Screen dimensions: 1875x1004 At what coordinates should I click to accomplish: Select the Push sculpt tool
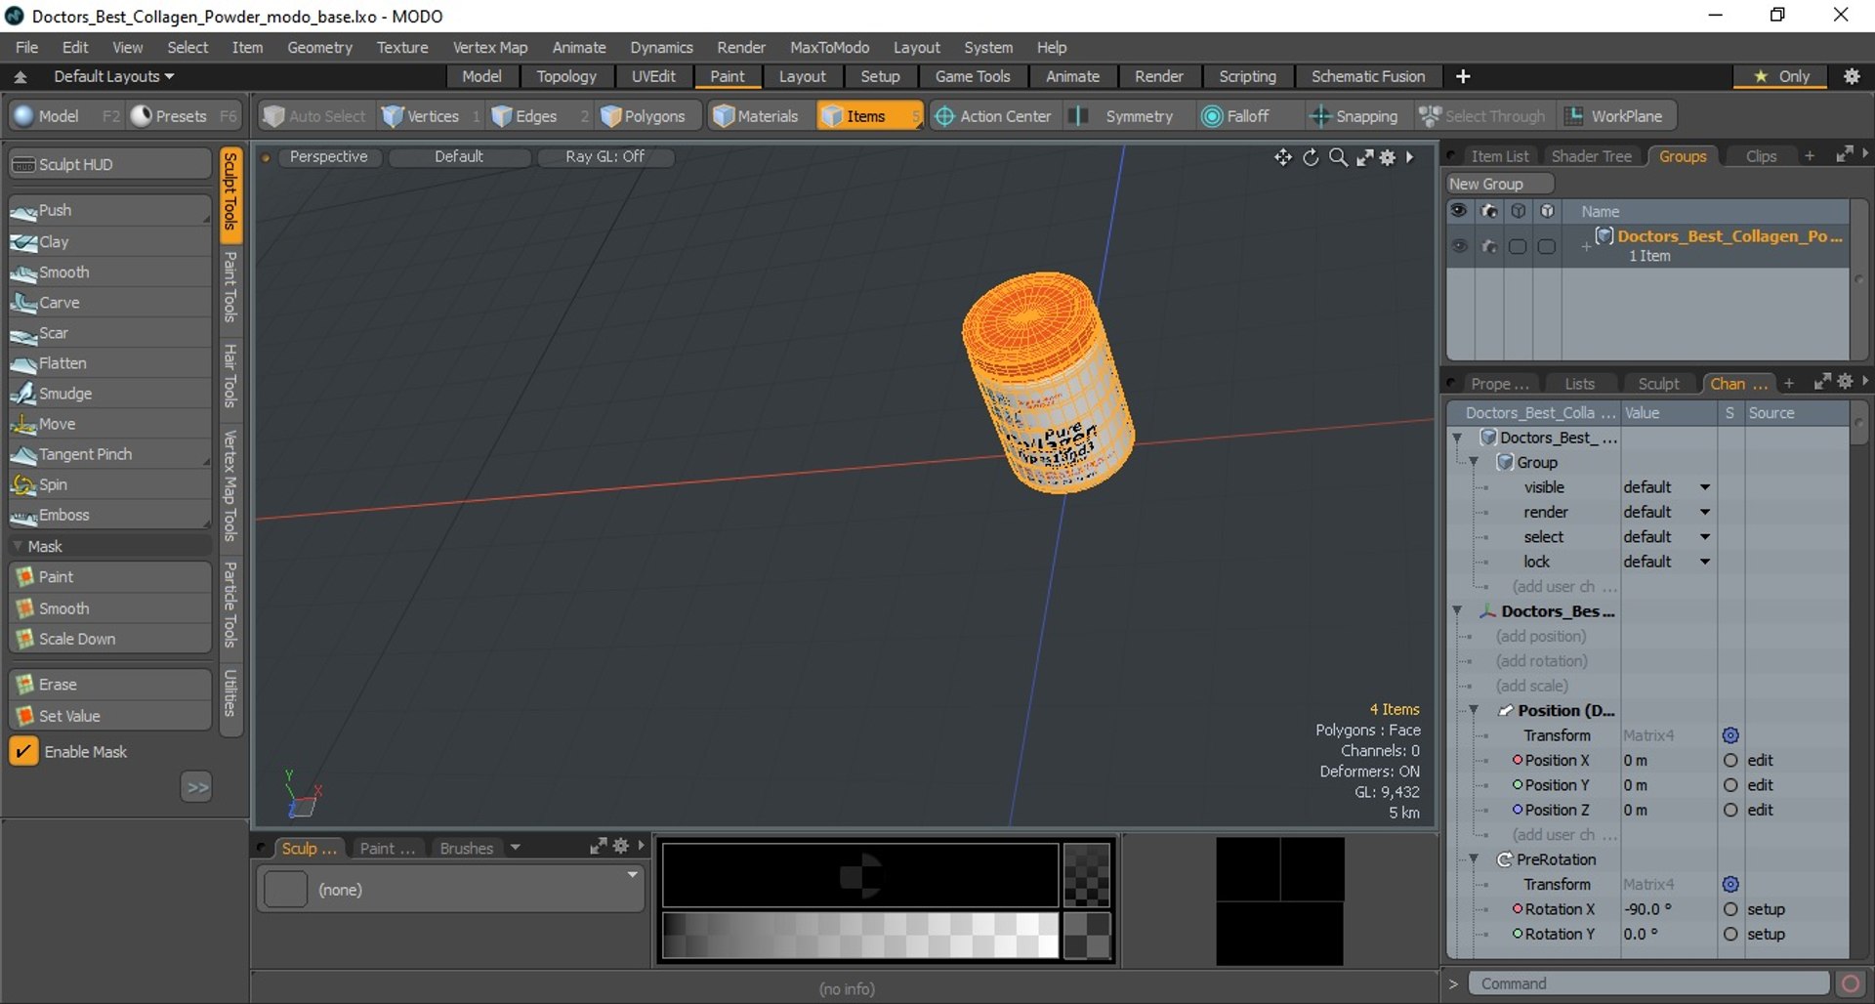tap(109, 210)
